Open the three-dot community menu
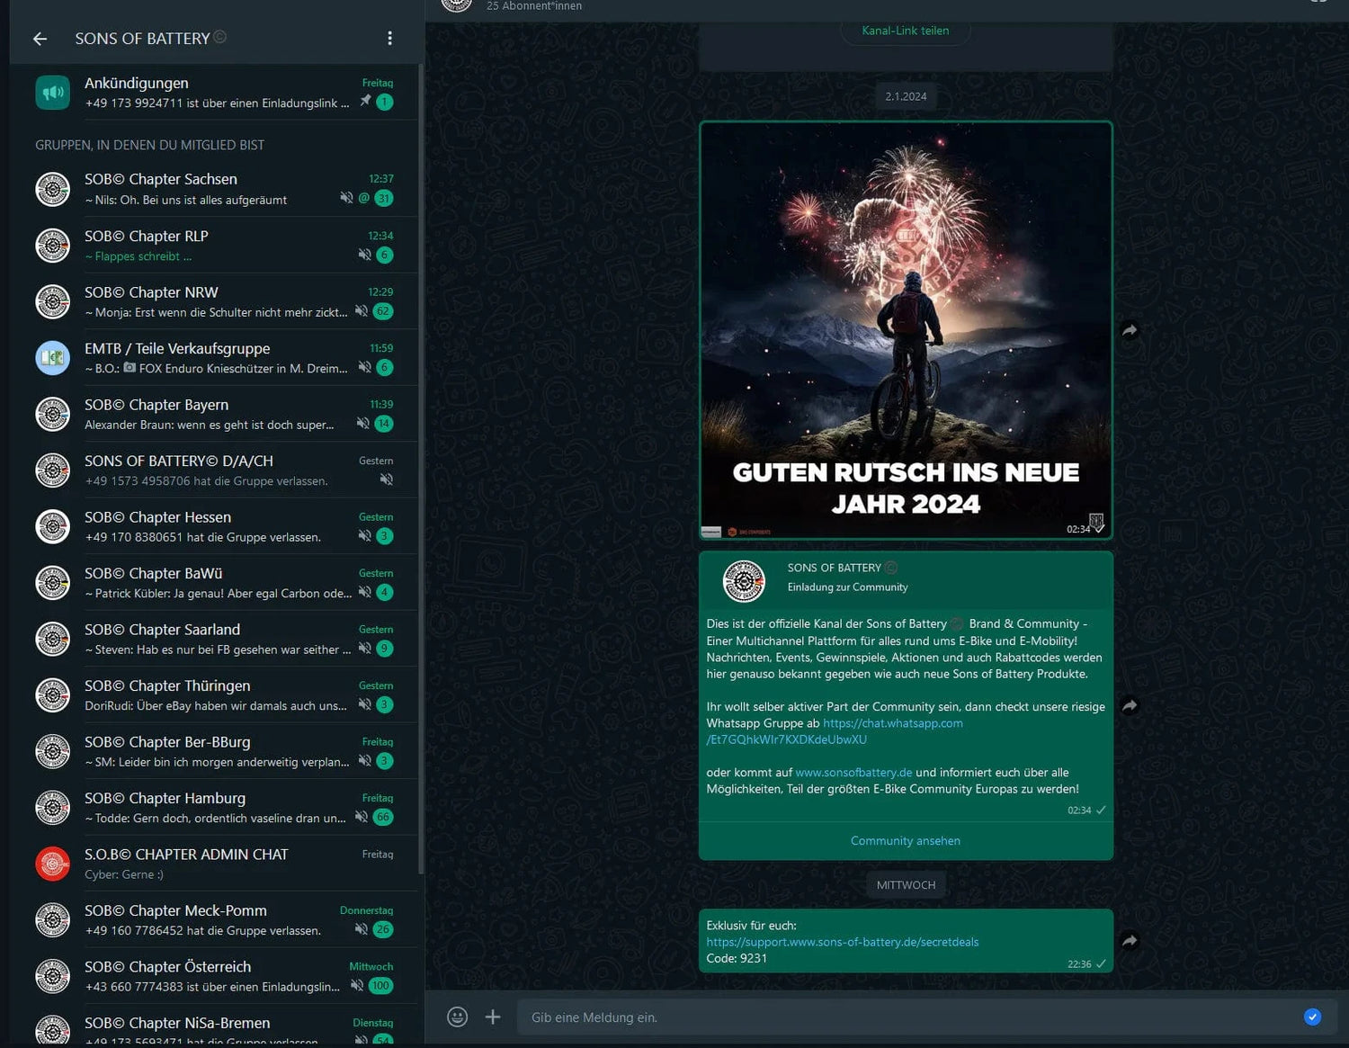This screenshot has width=1349, height=1048. pos(389,38)
